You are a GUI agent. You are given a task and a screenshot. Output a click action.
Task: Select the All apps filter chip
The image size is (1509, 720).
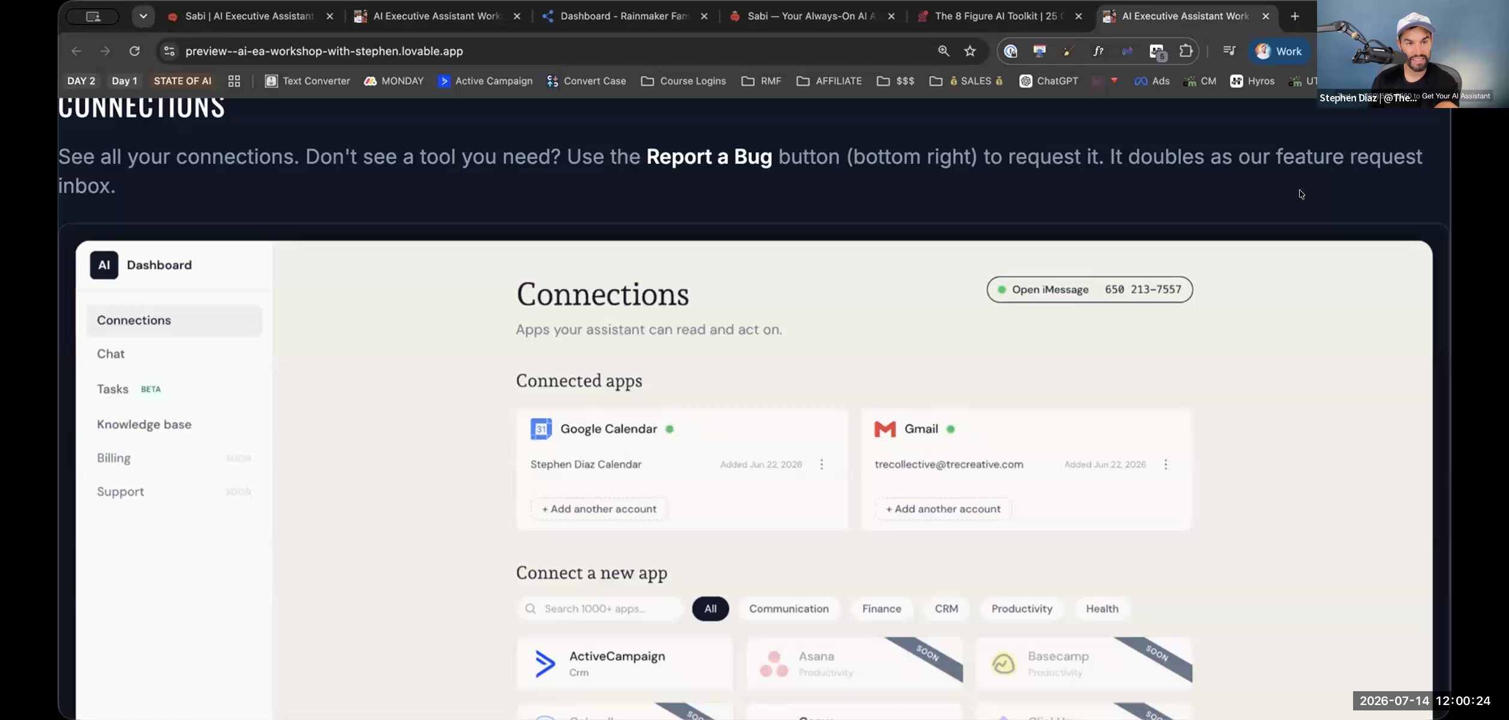[x=710, y=609]
